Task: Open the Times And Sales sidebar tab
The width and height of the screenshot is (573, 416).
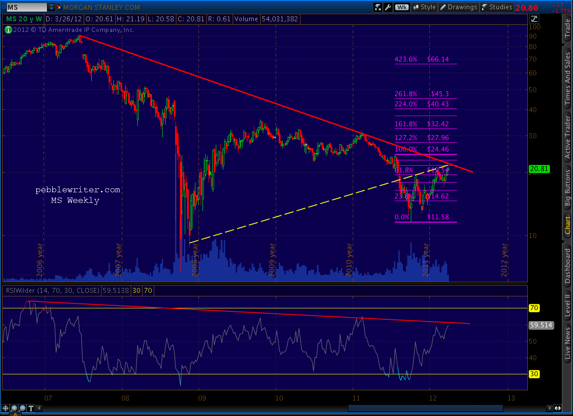Action: point(568,78)
